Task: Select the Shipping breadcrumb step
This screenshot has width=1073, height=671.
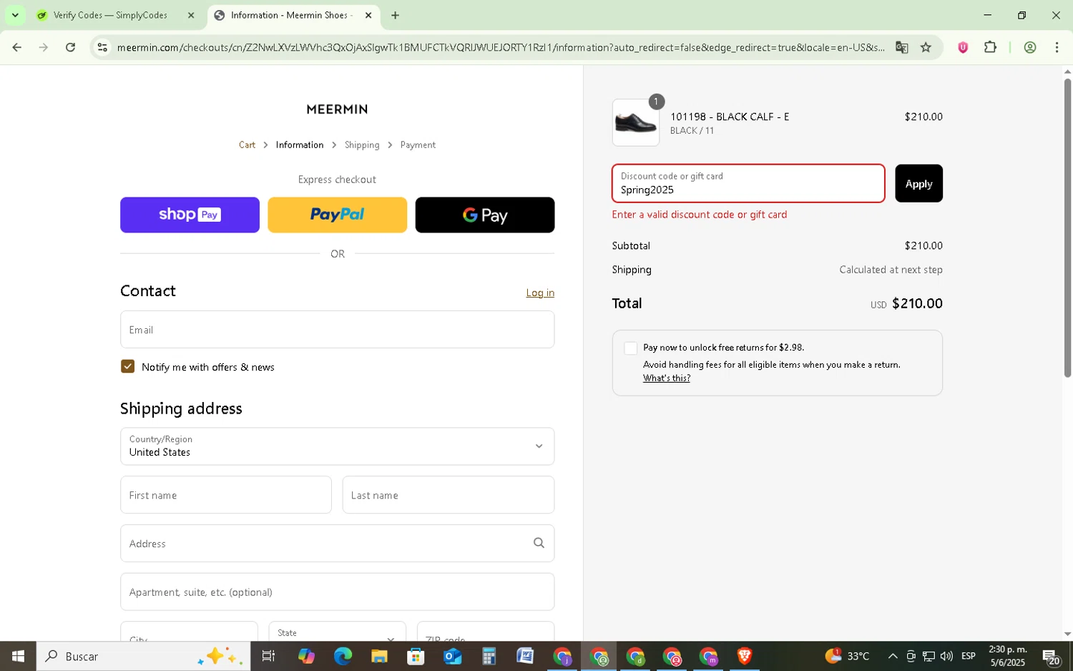Action: [x=362, y=145]
